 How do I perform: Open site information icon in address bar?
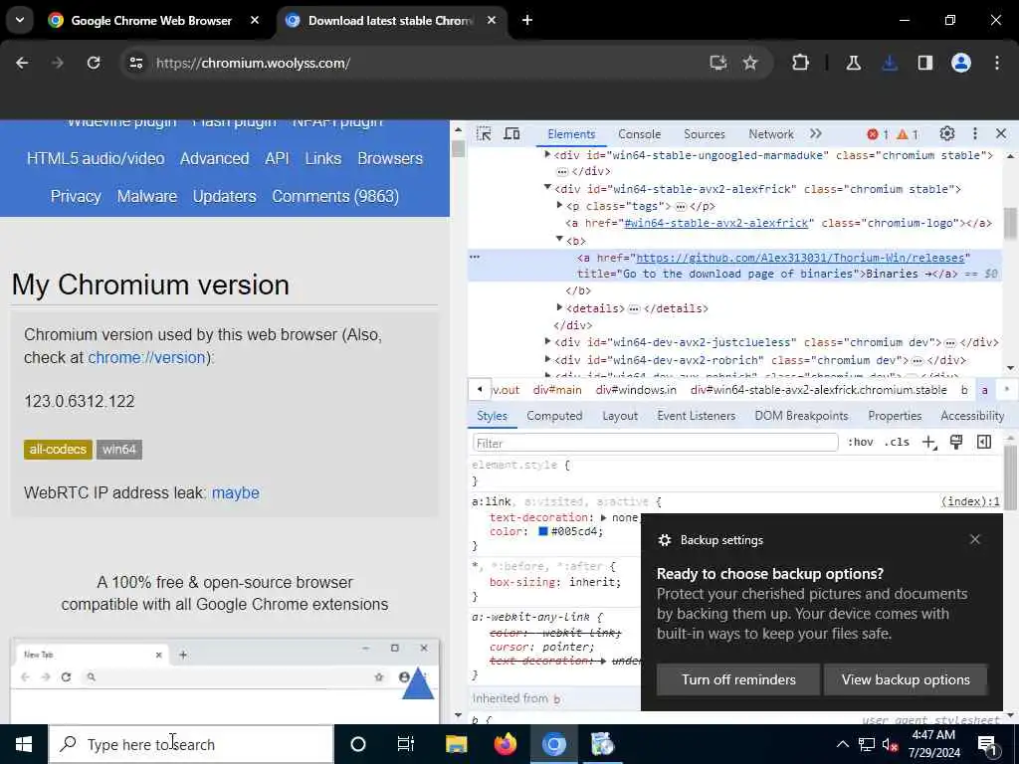click(x=135, y=63)
